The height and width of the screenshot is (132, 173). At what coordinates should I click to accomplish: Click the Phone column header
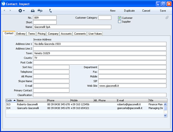click(59, 100)
